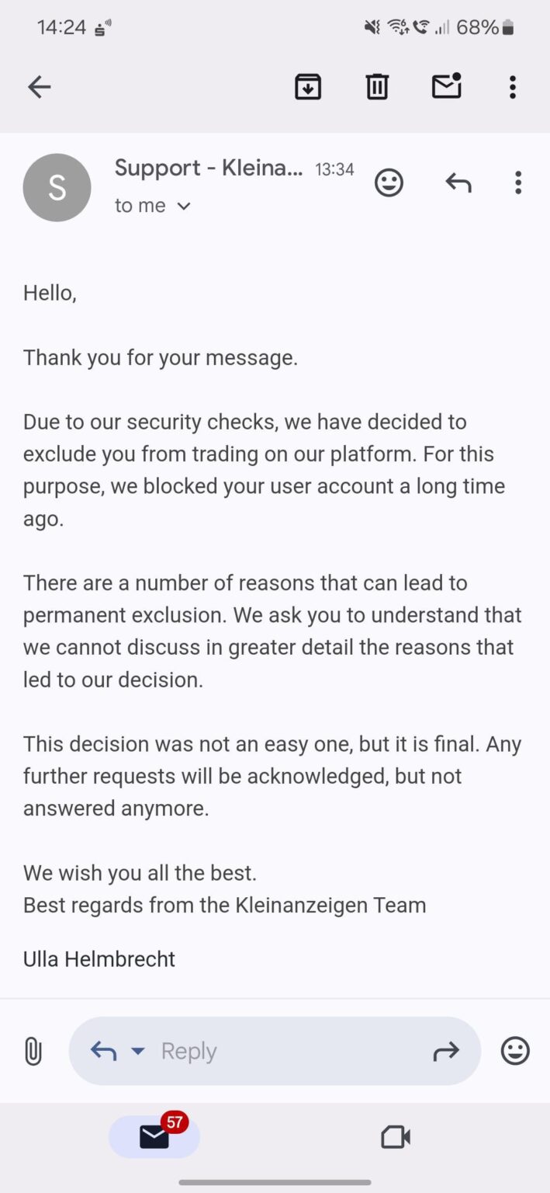Open emoji picker beside reply box
Image resolution: width=550 pixels, height=1193 pixels.
click(x=515, y=1051)
